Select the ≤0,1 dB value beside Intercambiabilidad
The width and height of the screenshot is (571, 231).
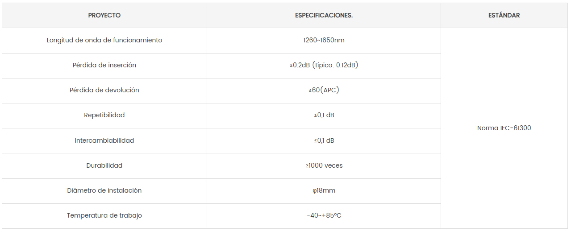(324, 140)
